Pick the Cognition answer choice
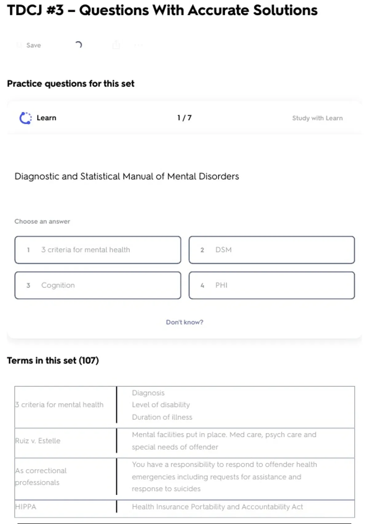Image resolution: width=369 pixels, height=524 pixels. (x=97, y=285)
